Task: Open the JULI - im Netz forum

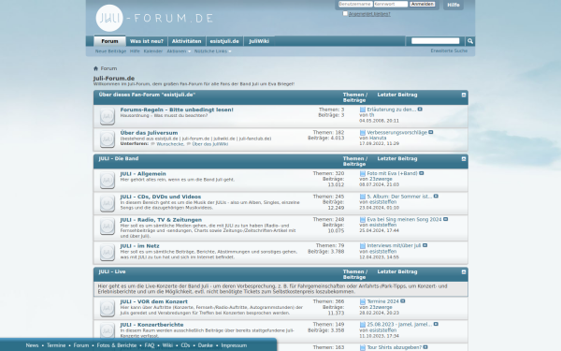Action: pyautogui.click(x=140, y=246)
